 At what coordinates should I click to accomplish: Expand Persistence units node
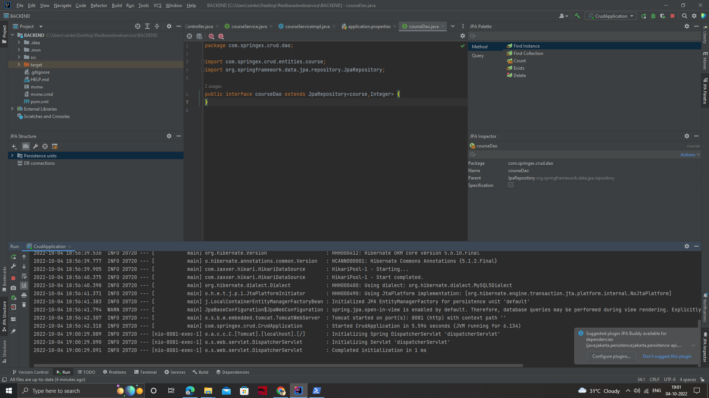12,156
